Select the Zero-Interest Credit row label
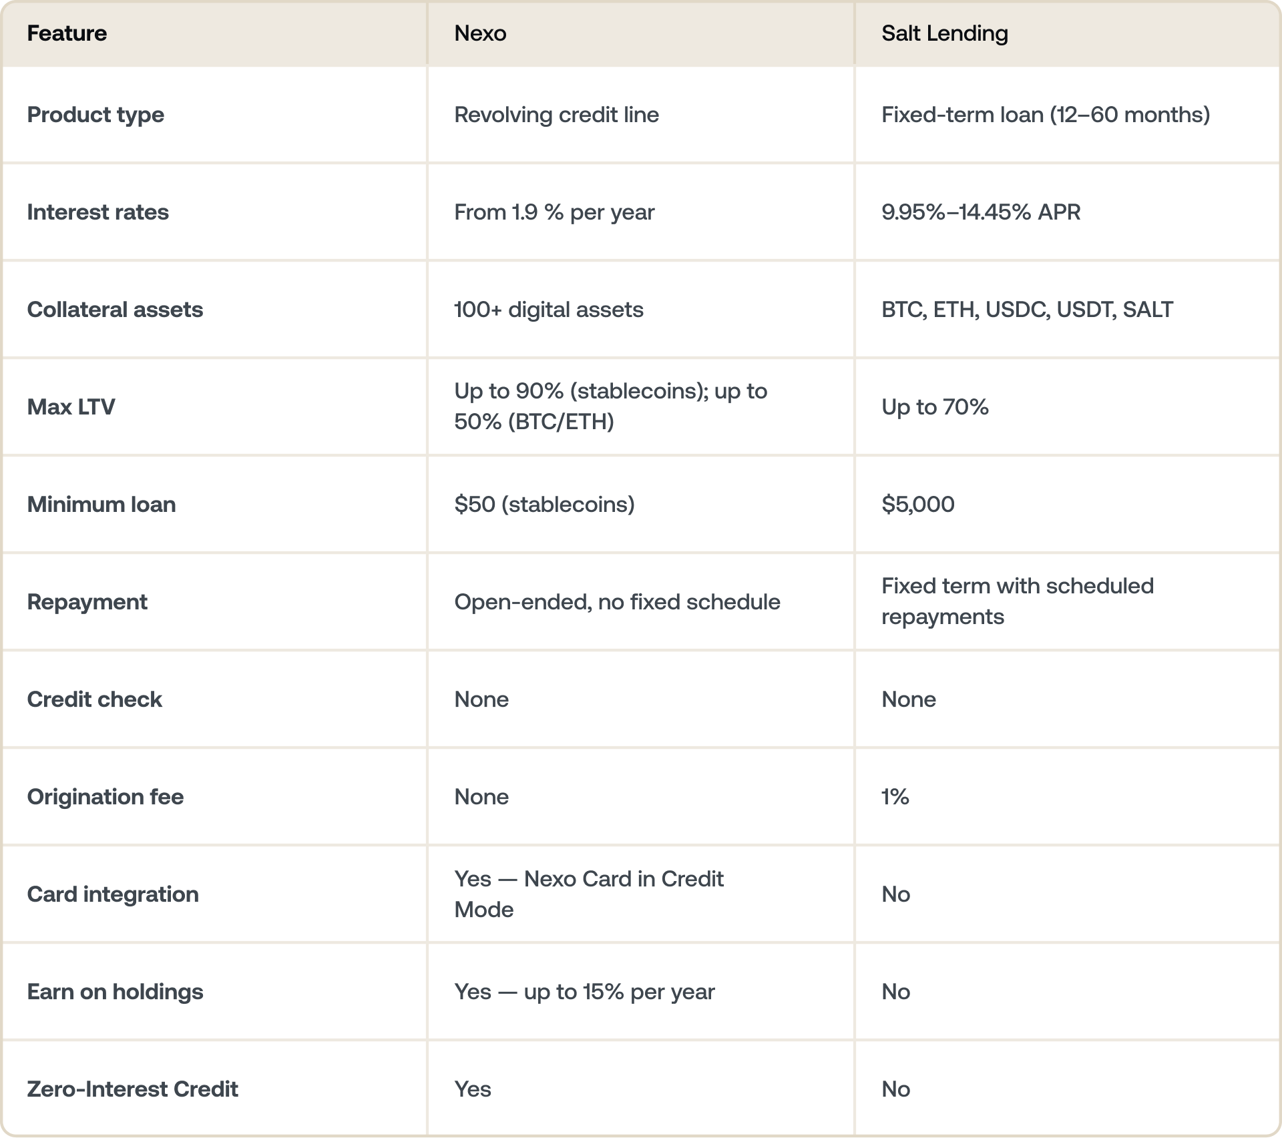Image resolution: width=1282 pixels, height=1138 pixels. coord(132,1089)
